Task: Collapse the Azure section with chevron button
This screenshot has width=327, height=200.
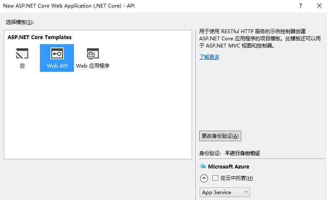Action: click(x=204, y=178)
